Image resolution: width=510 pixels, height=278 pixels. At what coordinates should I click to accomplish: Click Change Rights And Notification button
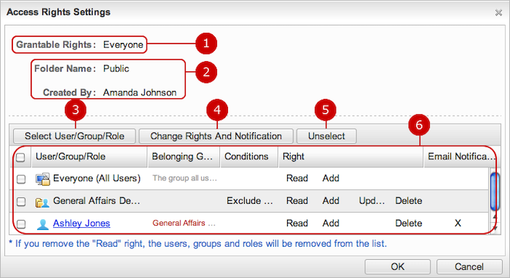coord(216,136)
